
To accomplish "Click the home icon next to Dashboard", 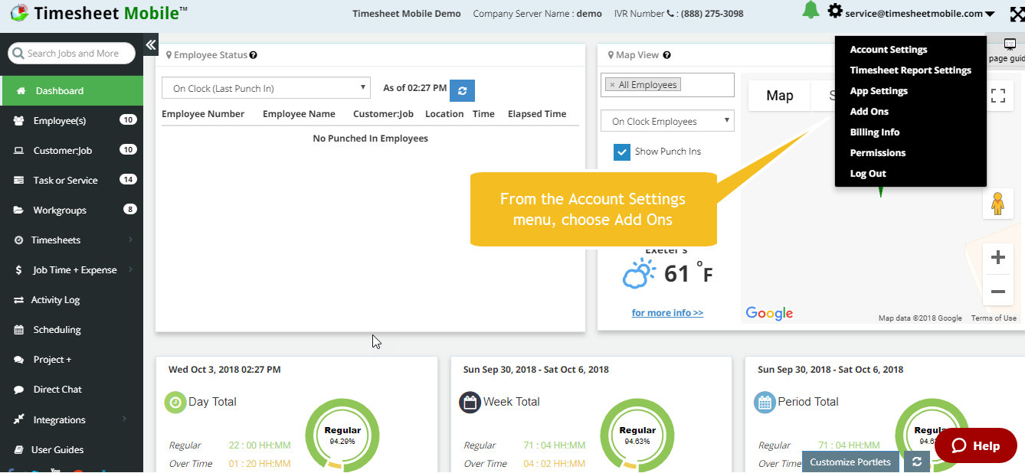I will 21,91.
